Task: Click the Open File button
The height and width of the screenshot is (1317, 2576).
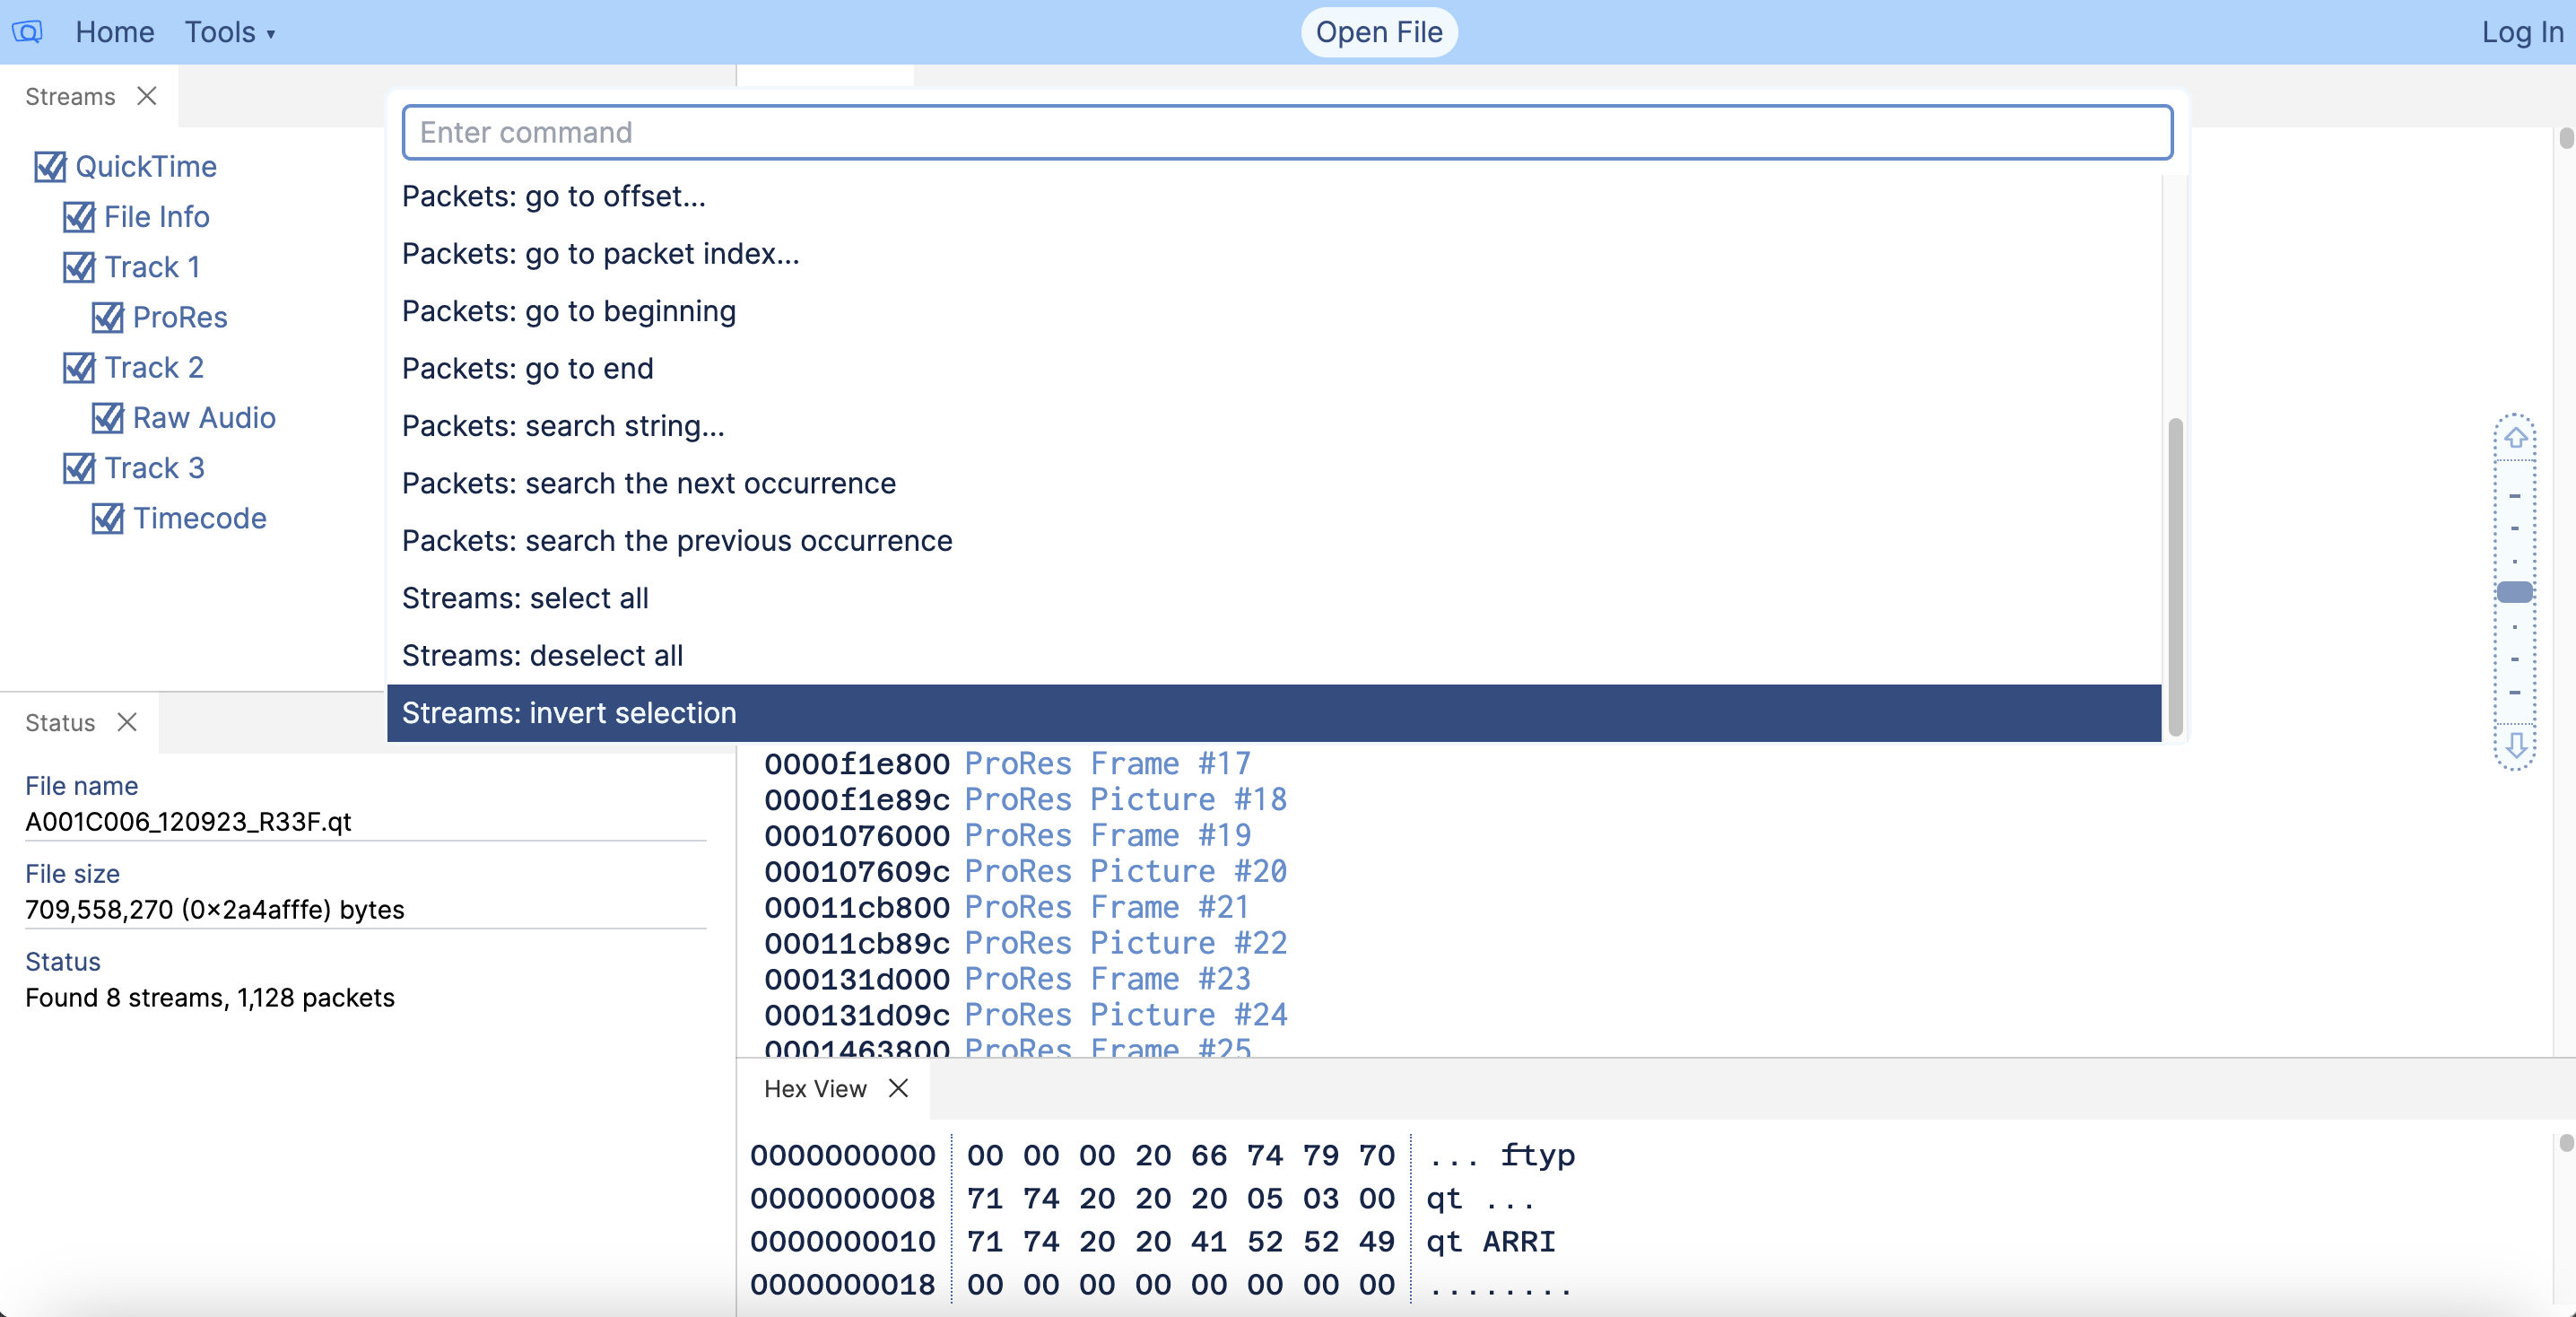Action: (x=1377, y=31)
